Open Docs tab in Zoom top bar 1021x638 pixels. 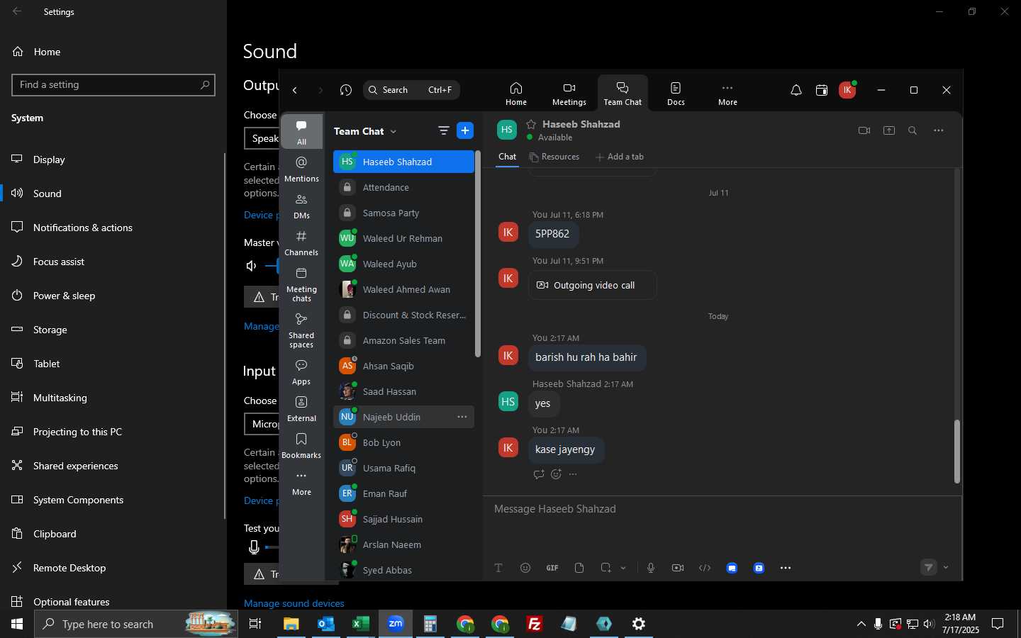tap(676, 94)
